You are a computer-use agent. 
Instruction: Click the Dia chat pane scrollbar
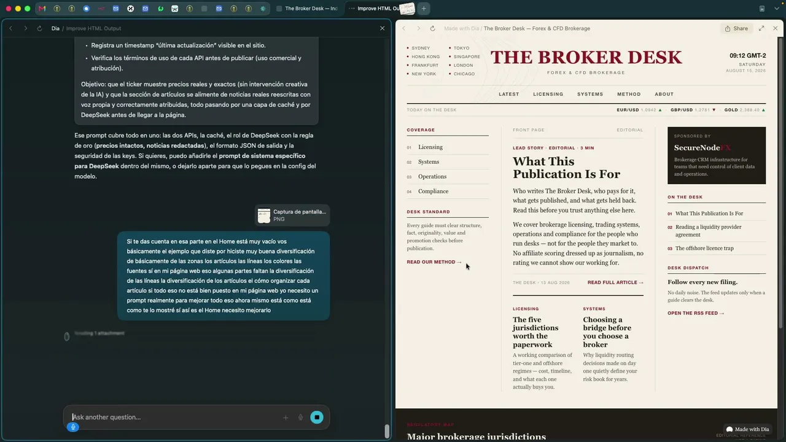click(387, 431)
